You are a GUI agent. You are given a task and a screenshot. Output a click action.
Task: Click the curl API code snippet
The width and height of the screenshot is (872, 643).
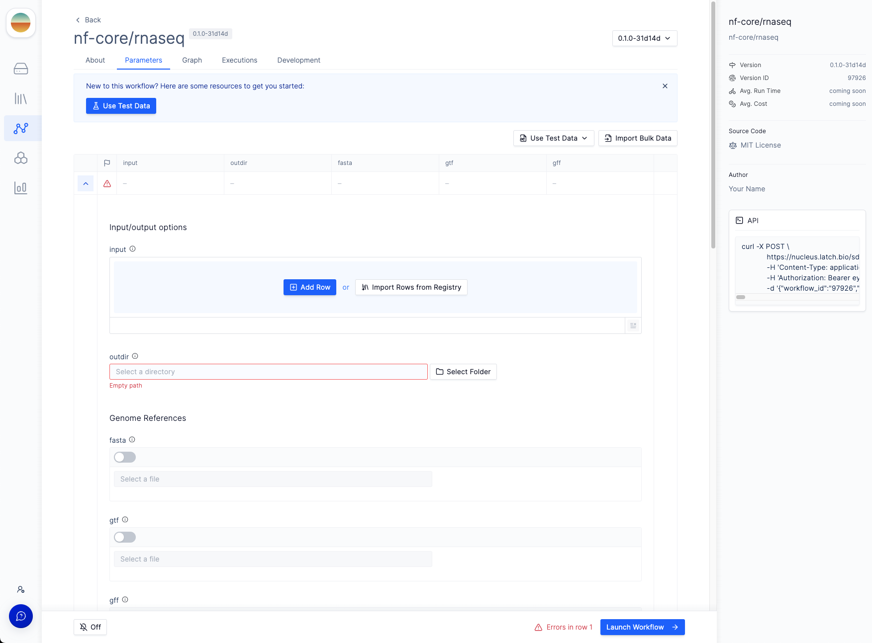pos(797,267)
